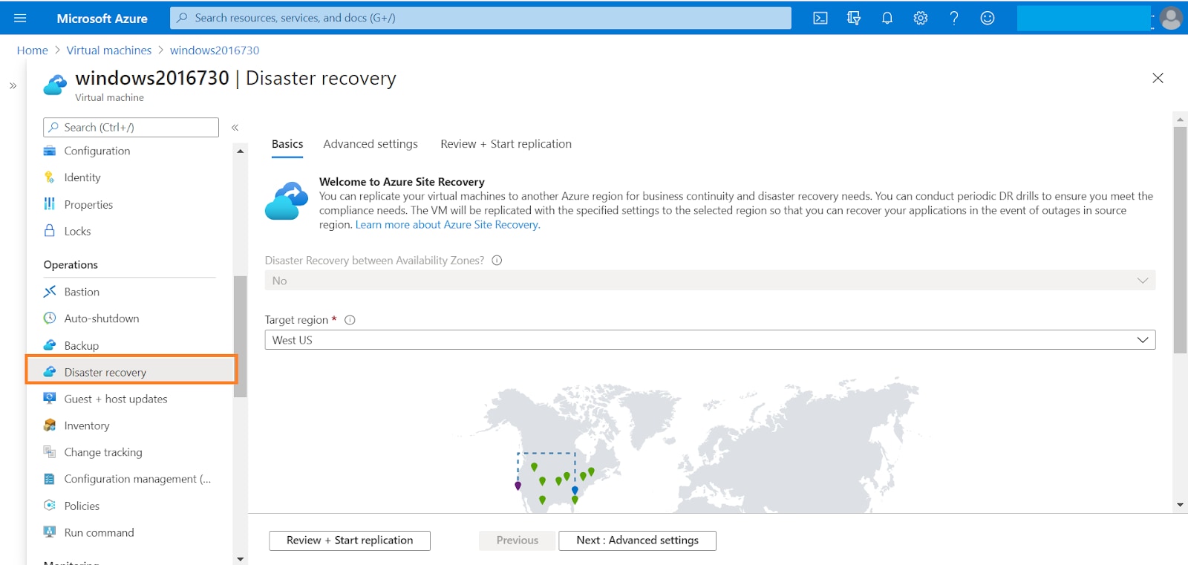Open the feedback smiley icon
This screenshot has width=1188, height=565.
[x=987, y=18]
